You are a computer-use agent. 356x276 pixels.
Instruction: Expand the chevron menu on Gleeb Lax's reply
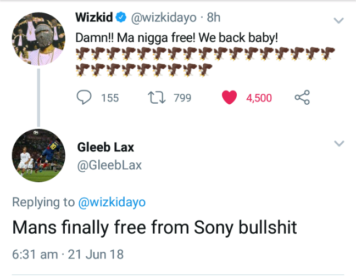pos(339,144)
